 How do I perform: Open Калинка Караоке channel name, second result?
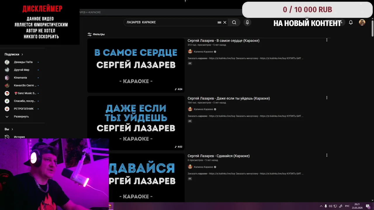click(203, 109)
